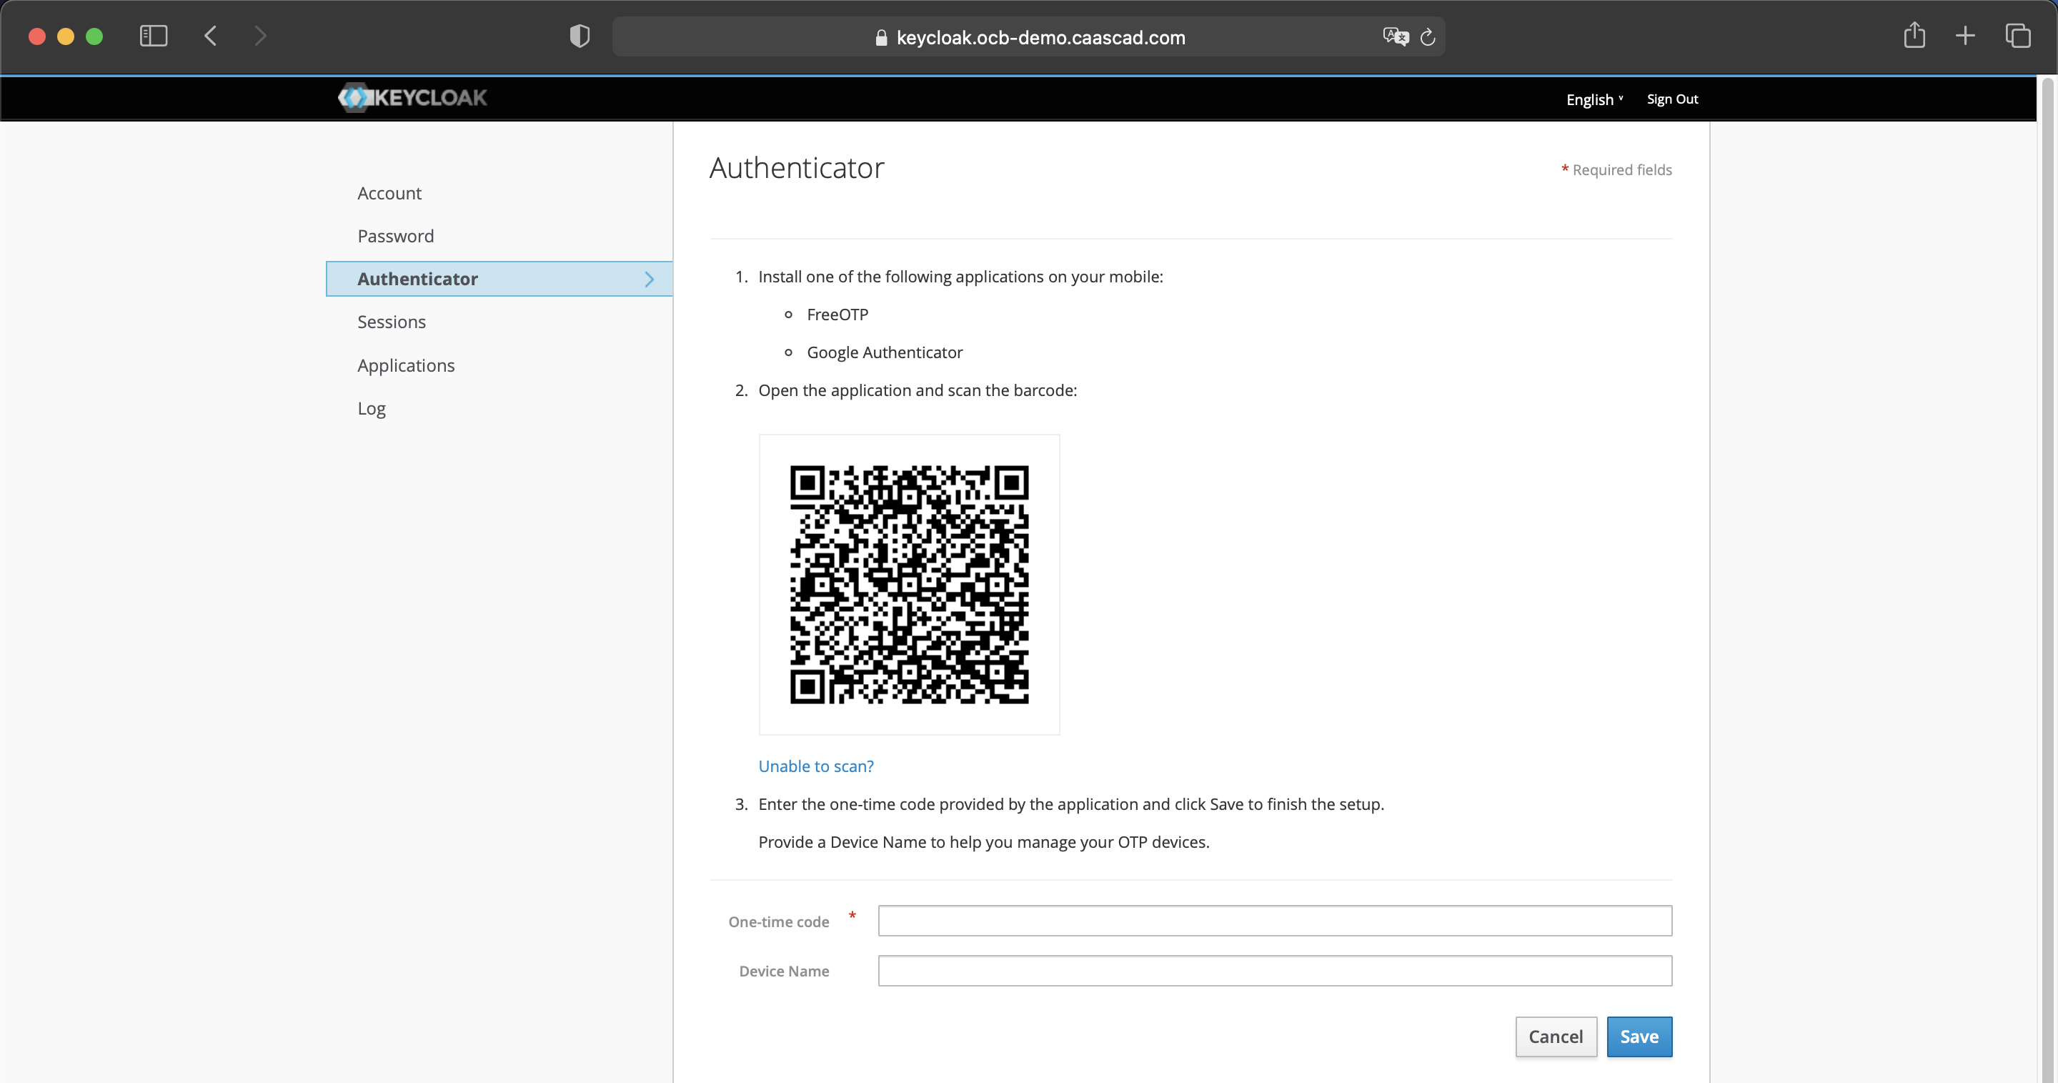
Task: Click the chevron on Authenticator row
Action: (x=649, y=279)
